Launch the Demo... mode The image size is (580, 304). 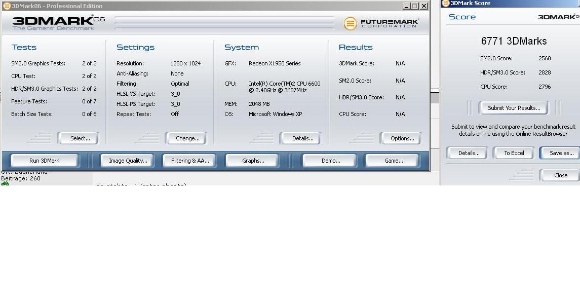pos(330,161)
